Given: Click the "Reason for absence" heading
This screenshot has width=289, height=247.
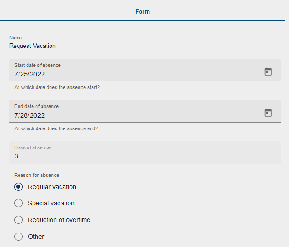Looking at the screenshot, I should [37, 175].
